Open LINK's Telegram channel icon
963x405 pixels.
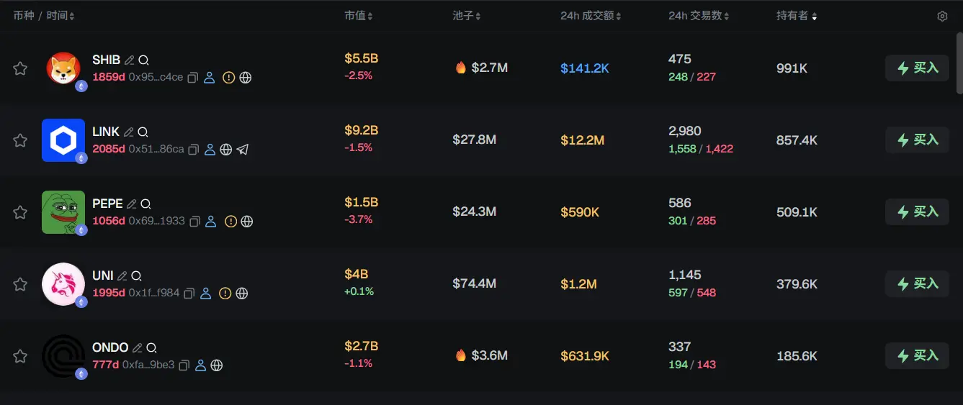coord(243,150)
